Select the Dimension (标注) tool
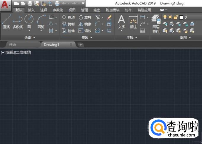This screenshot has height=144, width=202. pos(133,22)
